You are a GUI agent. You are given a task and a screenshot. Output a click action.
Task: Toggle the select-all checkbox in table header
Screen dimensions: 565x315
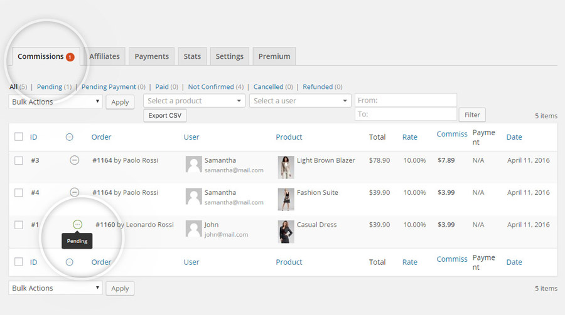(x=19, y=137)
